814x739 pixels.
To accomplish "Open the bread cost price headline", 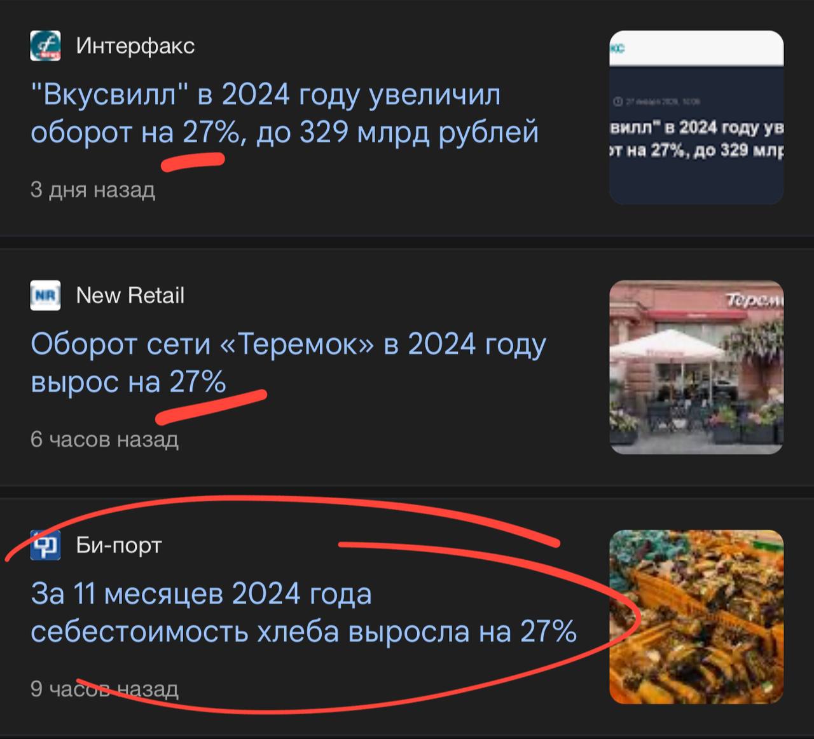I will pyautogui.click(x=304, y=613).
